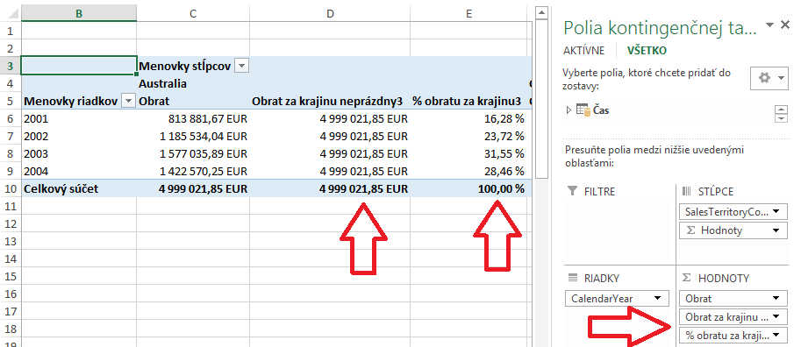The height and width of the screenshot is (347, 801).
Task: Select row header 10
Action: [x=11, y=188]
